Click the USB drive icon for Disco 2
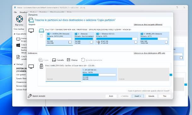This screenshot has width=192, height=115. click(42, 66)
